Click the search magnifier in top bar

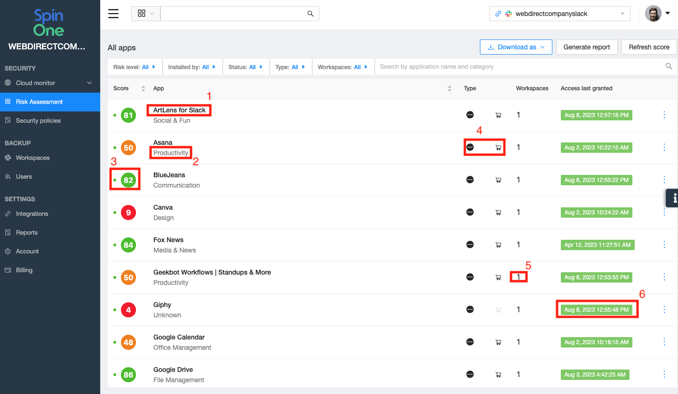pyautogui.click(x=310, y=14)
